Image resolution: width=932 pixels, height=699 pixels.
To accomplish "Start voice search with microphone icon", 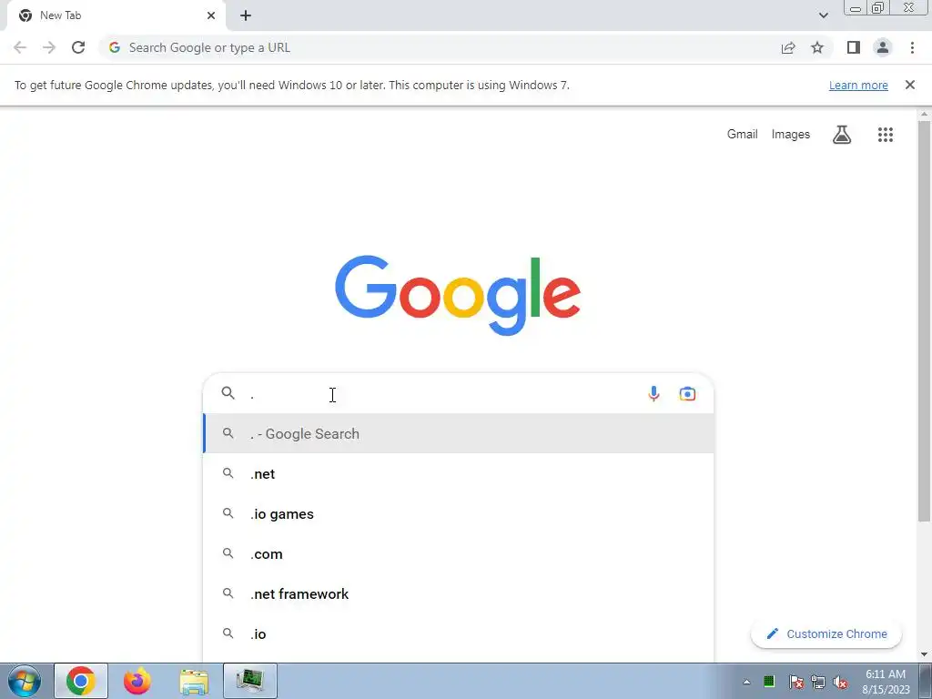I will pyautogui.click(x=653, y=393).
